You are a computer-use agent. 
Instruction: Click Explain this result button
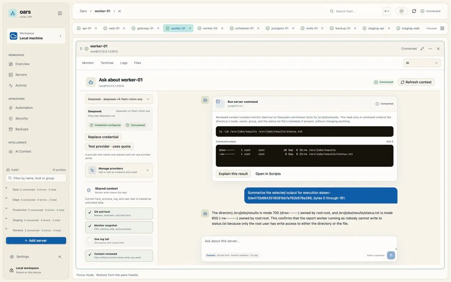click(233, 174)
